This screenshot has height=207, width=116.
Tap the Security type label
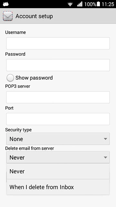pos(18,130)
